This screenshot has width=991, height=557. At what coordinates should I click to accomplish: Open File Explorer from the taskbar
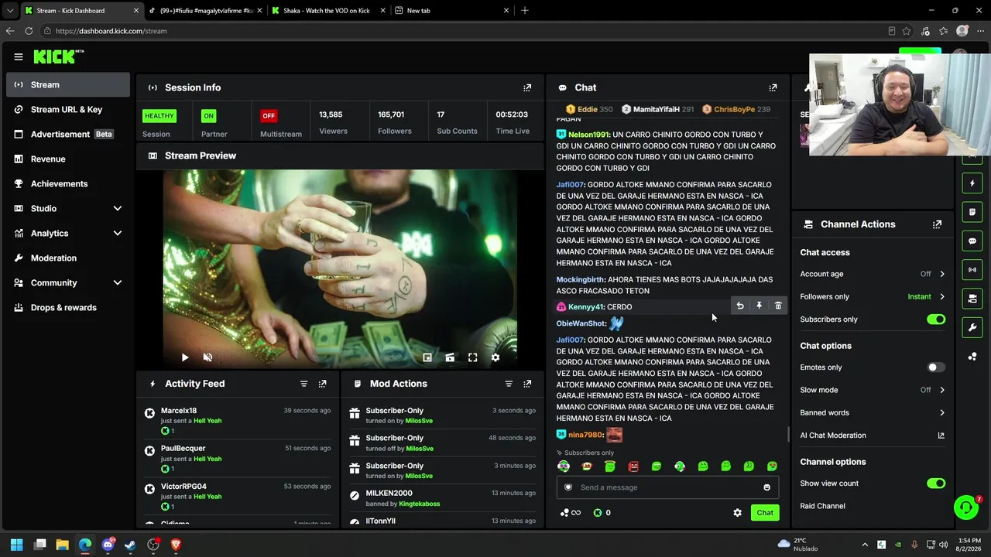pos(62,545)
